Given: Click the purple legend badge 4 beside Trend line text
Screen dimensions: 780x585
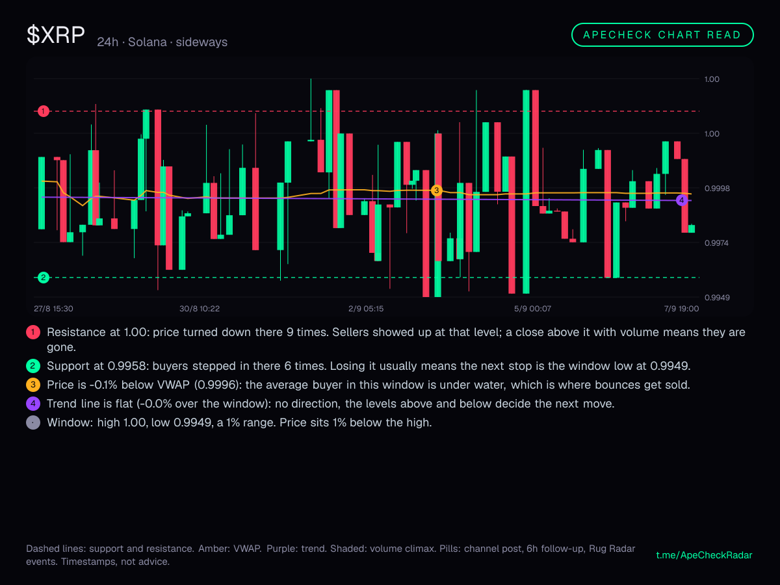Looking at the screenshot, I should click(33, 404).
